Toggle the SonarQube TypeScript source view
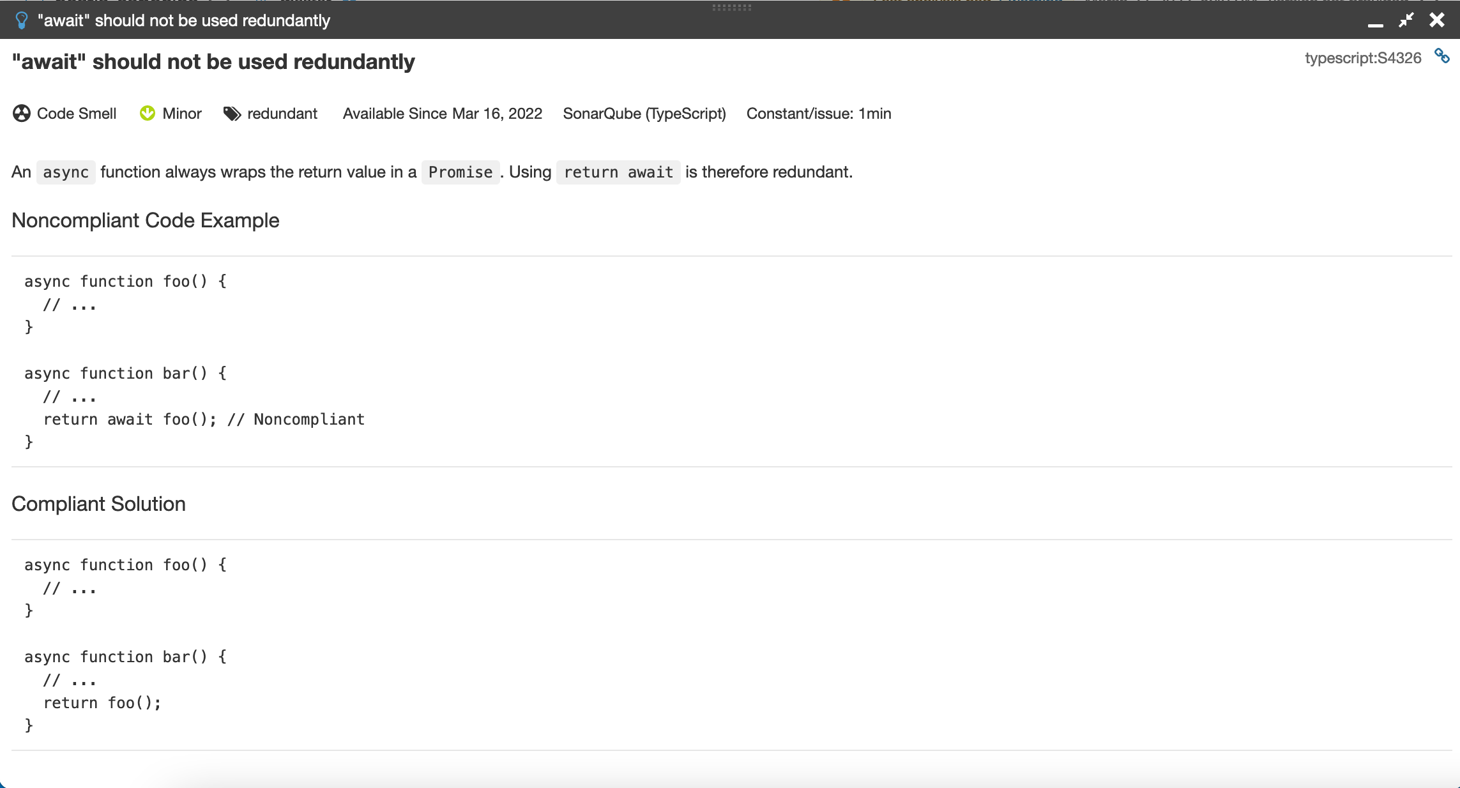 [x=1447, y=58]
